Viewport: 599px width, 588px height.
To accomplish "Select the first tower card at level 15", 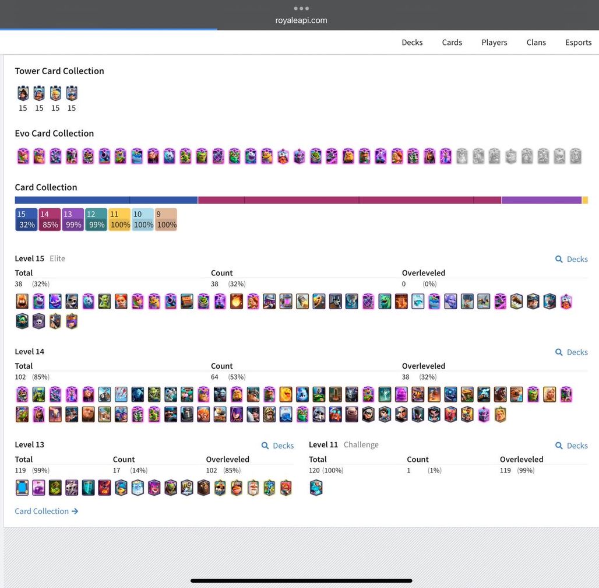I will (x=23, y=93).
